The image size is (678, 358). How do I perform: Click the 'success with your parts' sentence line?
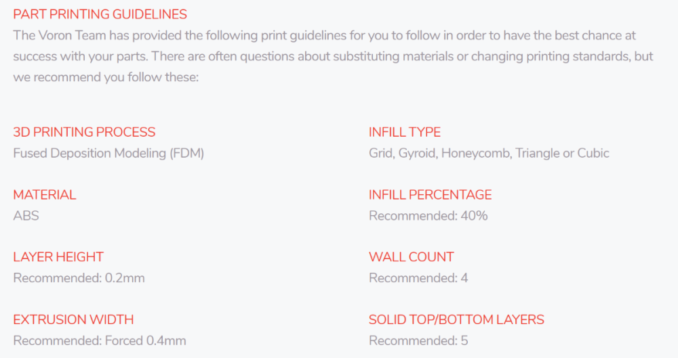(x=333, y=57)
